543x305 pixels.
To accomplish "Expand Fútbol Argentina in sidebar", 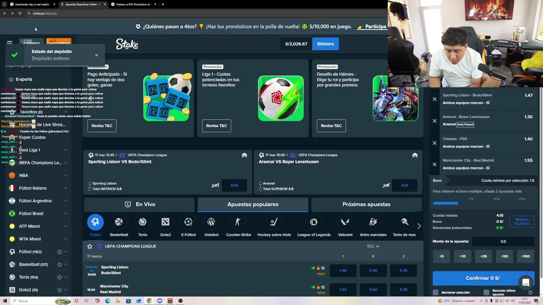I will point(65,201).
